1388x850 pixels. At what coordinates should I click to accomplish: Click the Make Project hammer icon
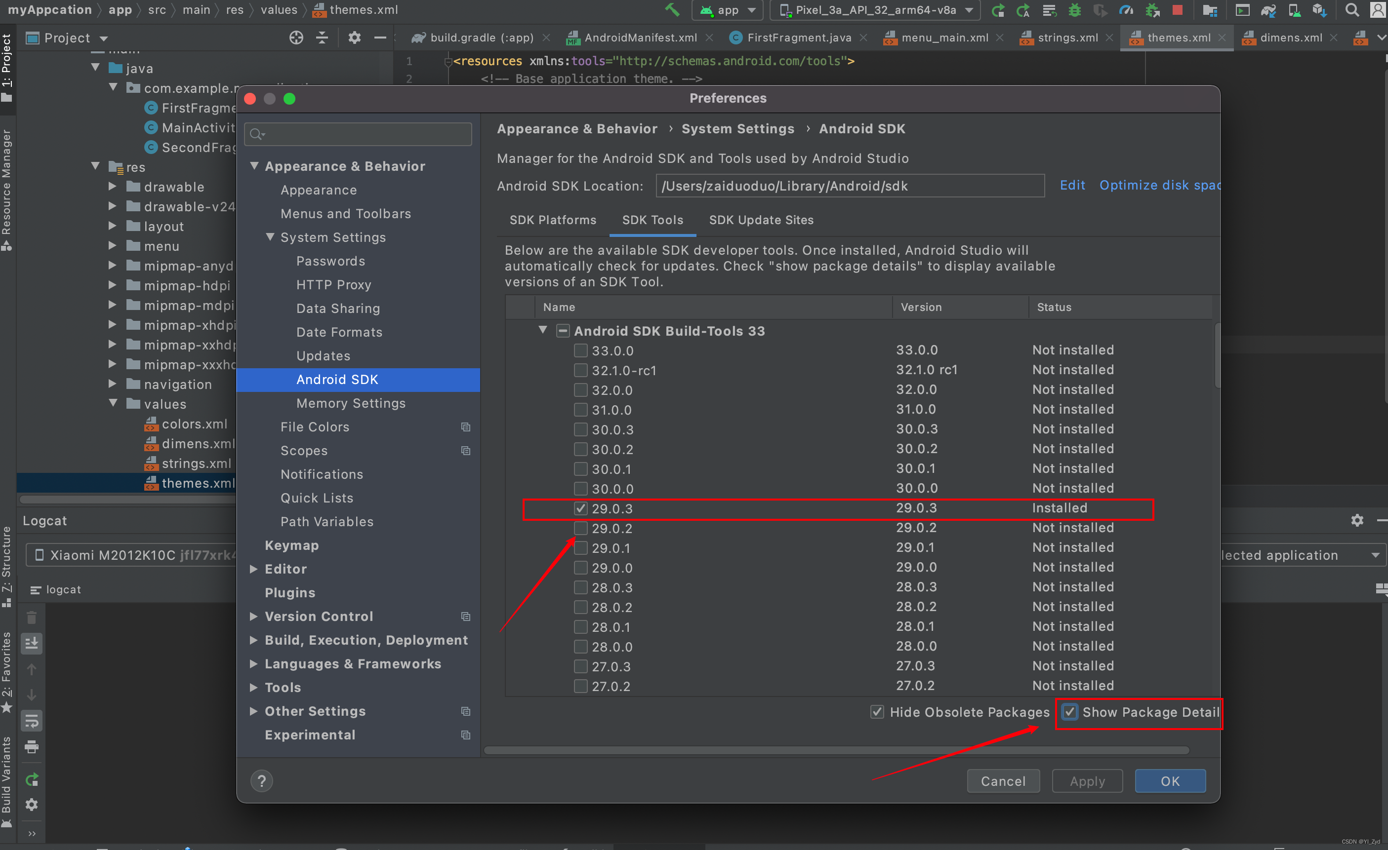(x=672, y=9)
